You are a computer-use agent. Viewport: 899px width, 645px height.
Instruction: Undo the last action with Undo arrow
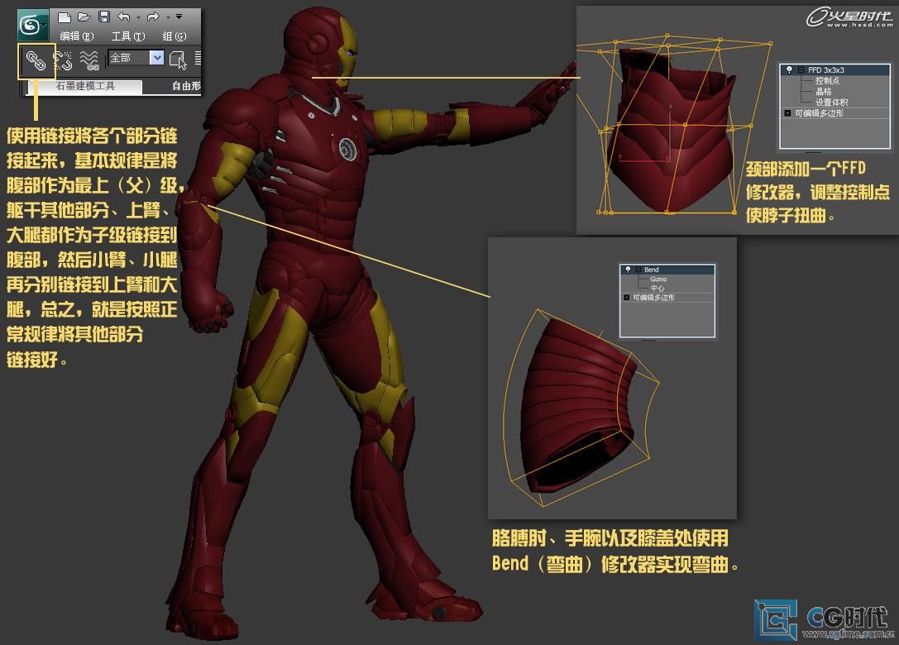click(x=124, y=17)
